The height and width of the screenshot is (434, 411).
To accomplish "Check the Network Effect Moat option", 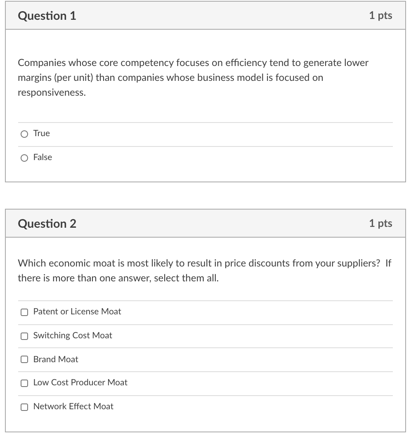I will [24, 407].
